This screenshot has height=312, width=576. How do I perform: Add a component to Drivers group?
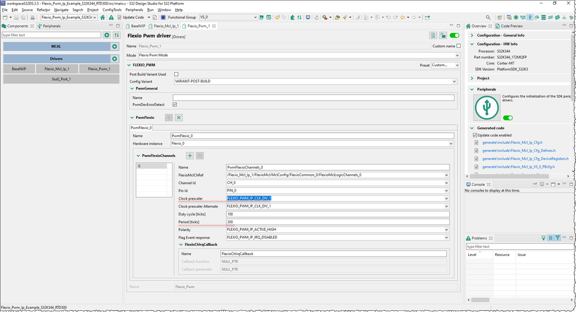[x=115, y=59]
